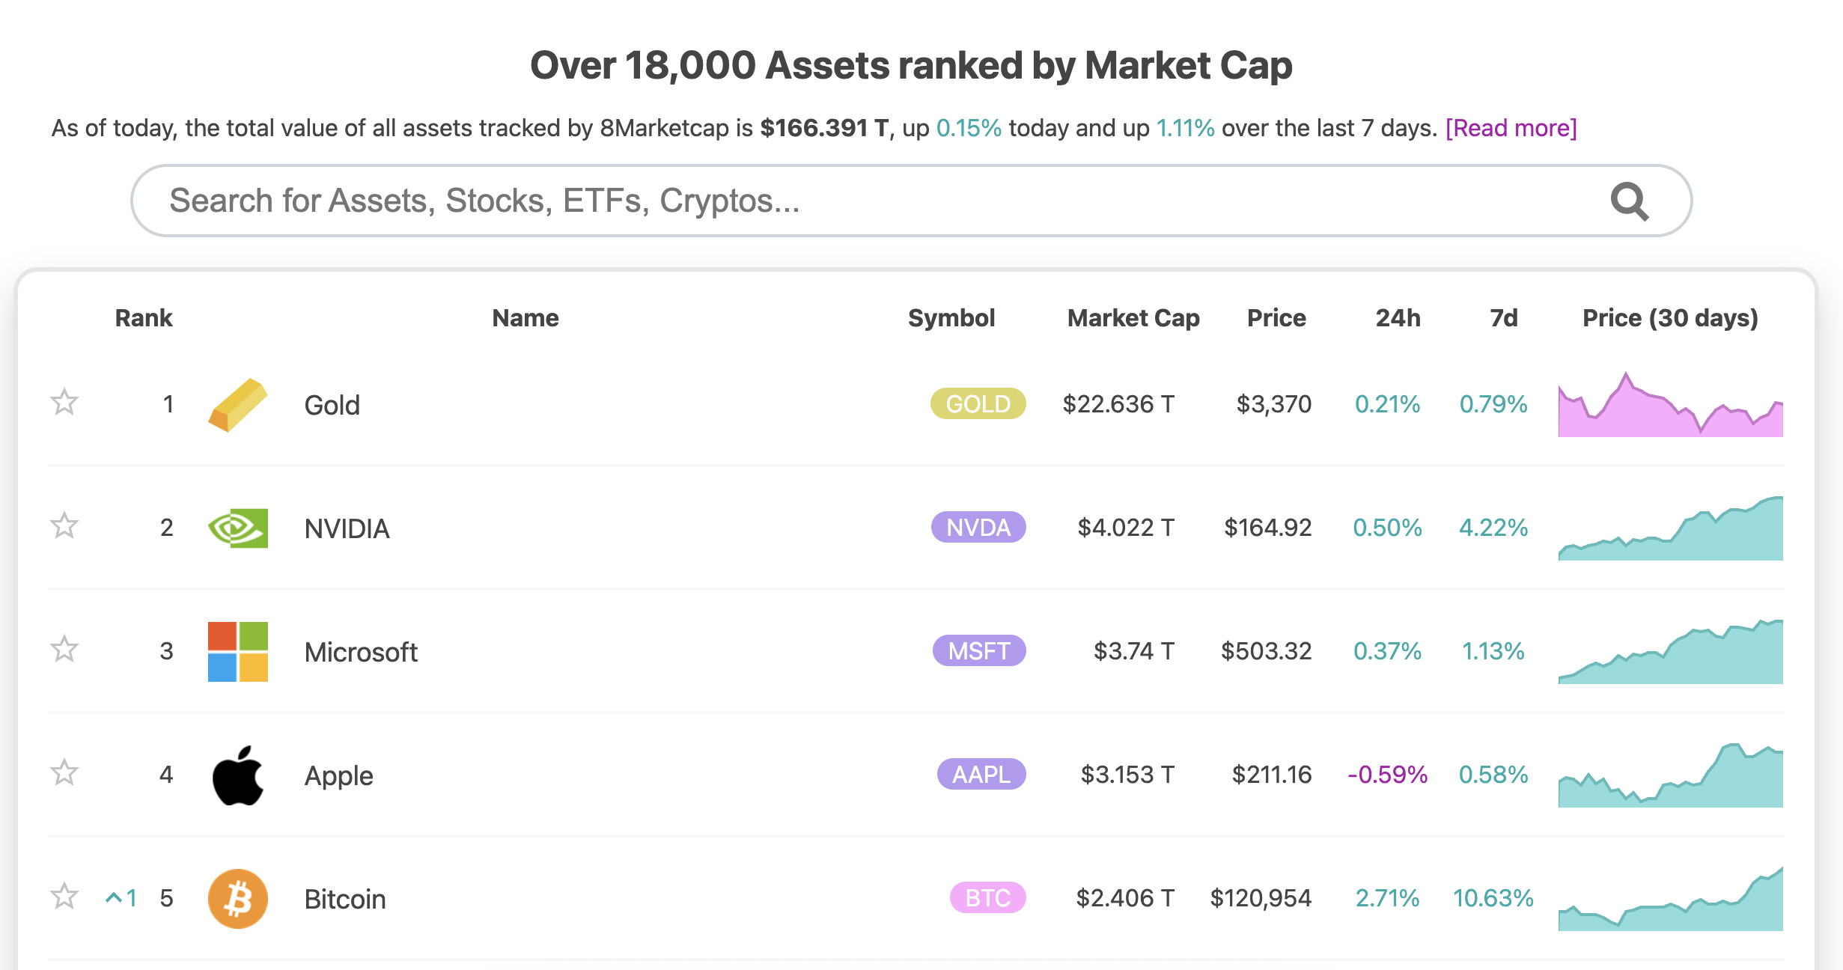Click the Gold bar icon

(238, 404)
